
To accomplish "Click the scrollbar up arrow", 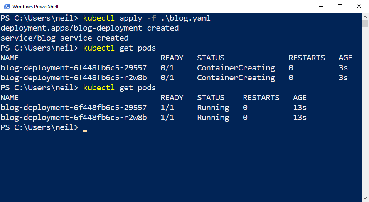I will 365,17.
